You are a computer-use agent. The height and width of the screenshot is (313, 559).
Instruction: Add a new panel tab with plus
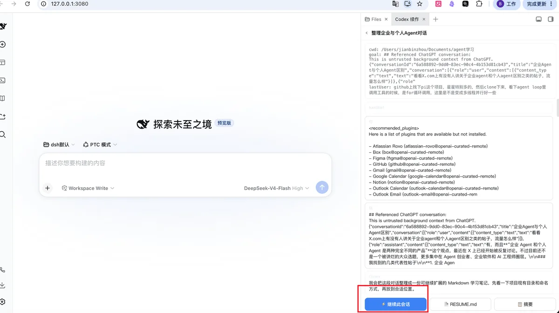(x=436, y=19)
